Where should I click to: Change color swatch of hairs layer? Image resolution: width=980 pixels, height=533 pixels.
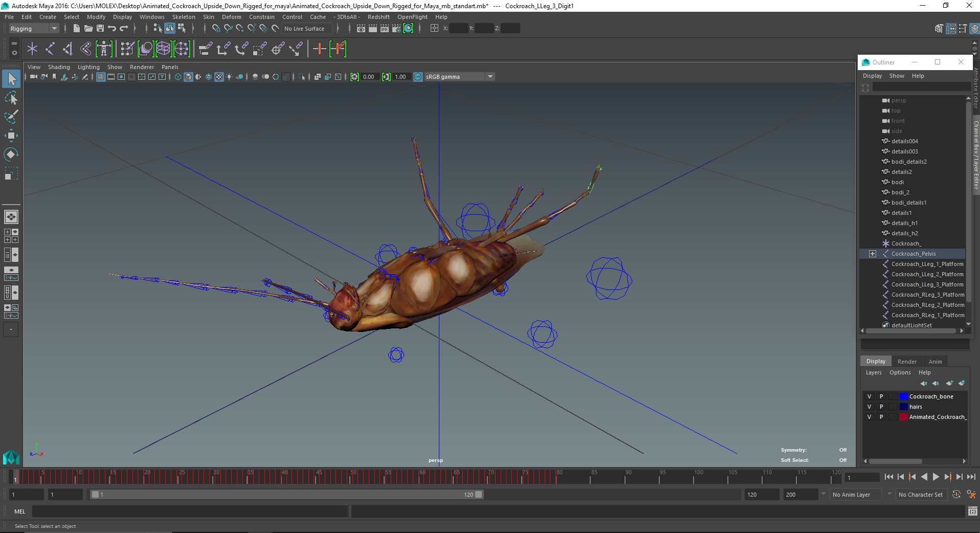coord(904,407)
